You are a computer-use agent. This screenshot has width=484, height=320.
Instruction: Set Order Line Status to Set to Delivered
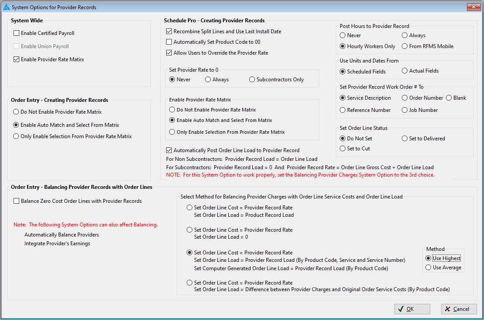405,138
